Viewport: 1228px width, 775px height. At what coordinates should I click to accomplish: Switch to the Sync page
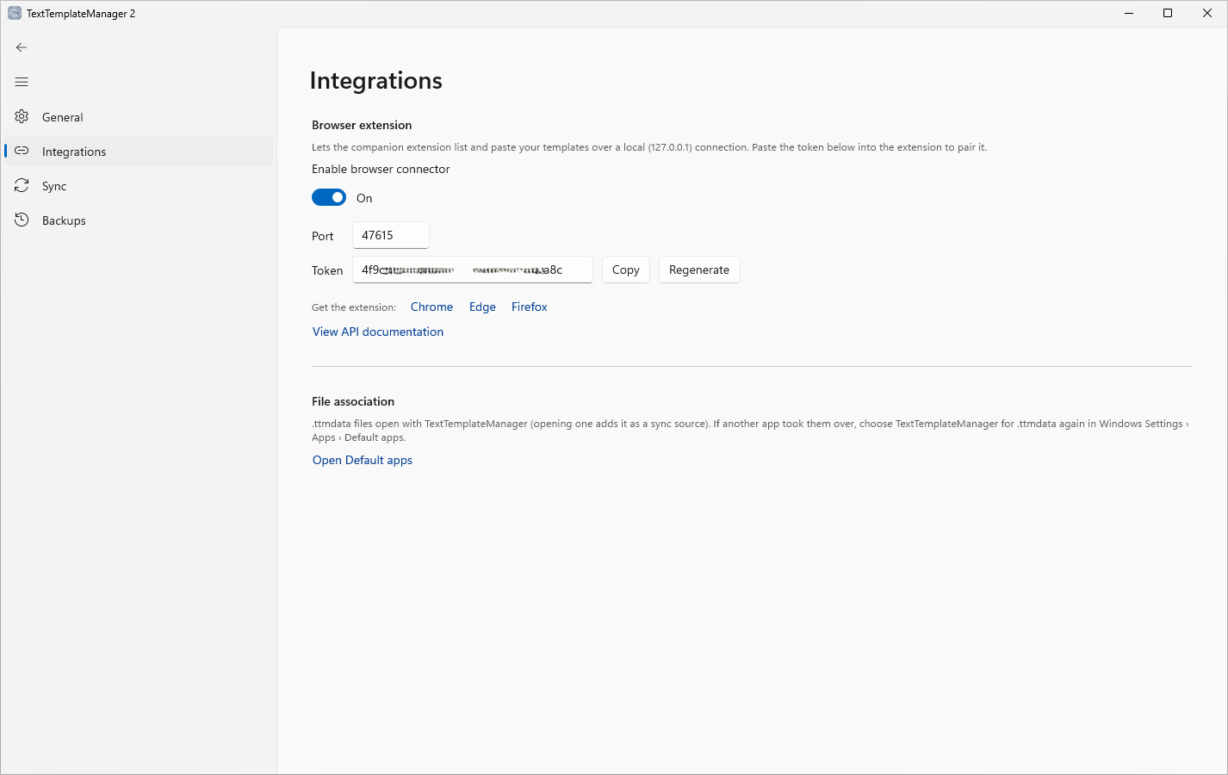pyautogui.click(x=139, y=186)
